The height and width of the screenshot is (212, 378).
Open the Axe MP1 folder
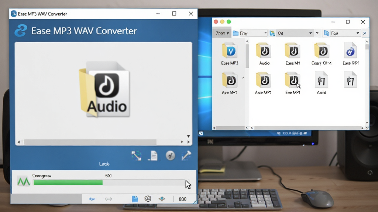pos(264,80)
